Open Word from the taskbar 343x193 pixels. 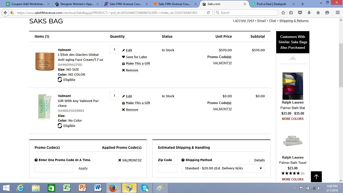[98, 188]
